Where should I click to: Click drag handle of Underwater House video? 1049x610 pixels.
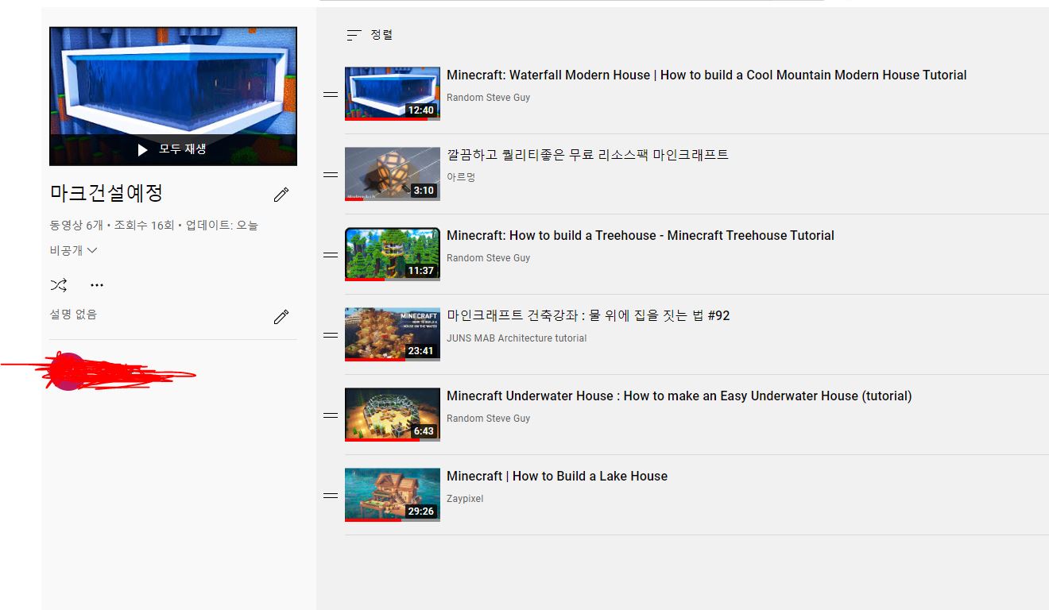click(331, 415)
